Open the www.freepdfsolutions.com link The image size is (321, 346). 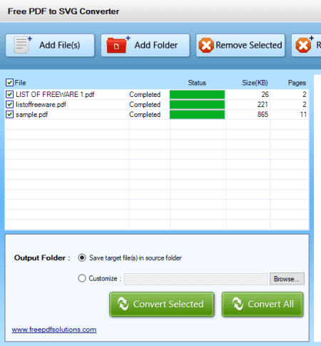point(54,330)
